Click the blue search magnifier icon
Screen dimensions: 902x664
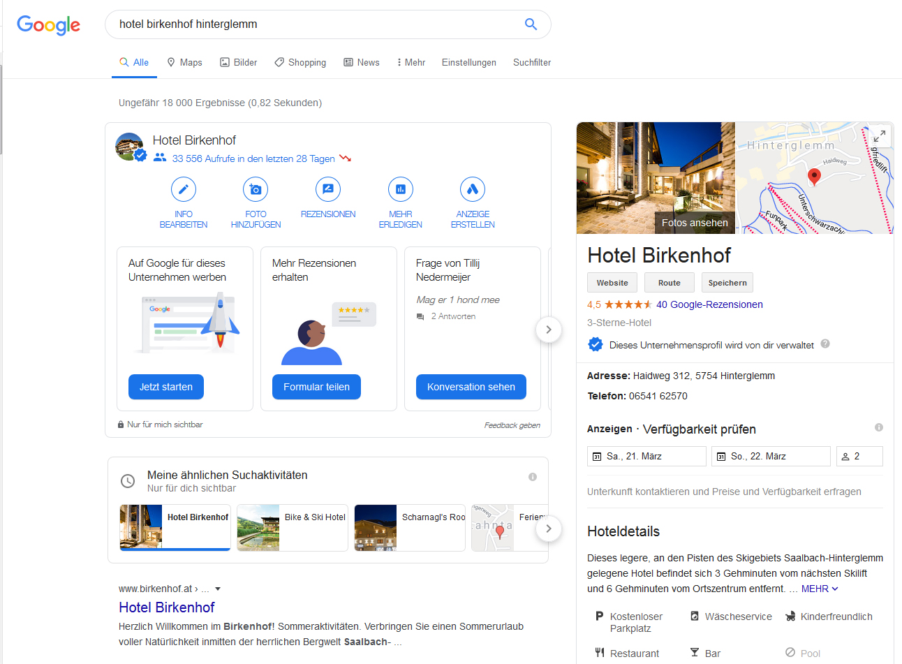[531, 24]
